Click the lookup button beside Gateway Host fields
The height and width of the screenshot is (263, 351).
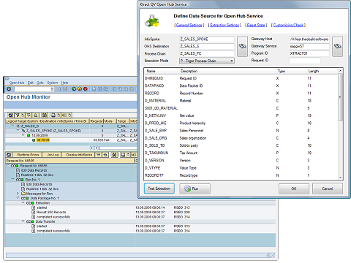point(337,46)
